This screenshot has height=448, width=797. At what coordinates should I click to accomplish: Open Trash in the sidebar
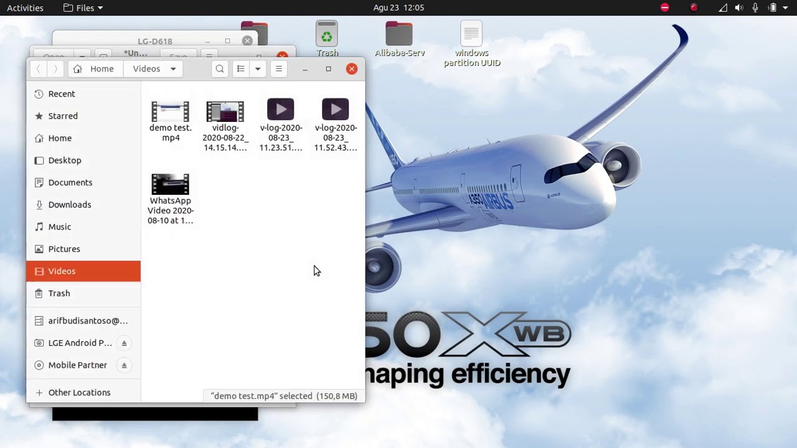click(x=83, y=294)
